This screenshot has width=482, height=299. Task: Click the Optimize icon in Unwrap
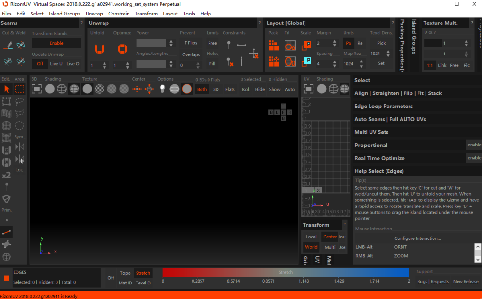122,48
